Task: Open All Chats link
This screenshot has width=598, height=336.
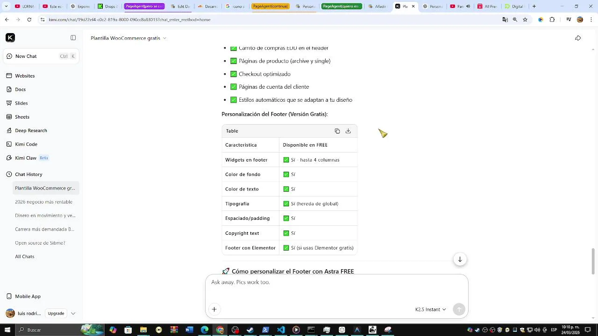Action: (x=24, y=257)
